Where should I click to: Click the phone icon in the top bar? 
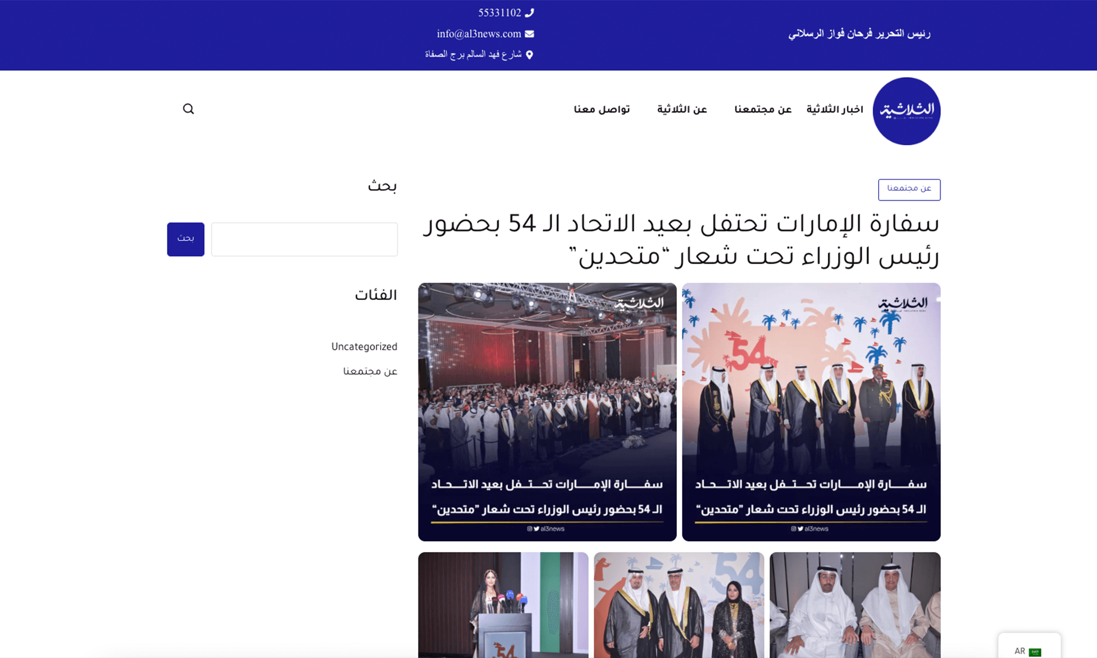(529, 12)
